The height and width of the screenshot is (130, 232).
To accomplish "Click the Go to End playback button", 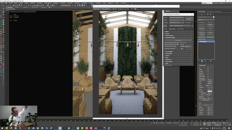I will click(201, 123).
